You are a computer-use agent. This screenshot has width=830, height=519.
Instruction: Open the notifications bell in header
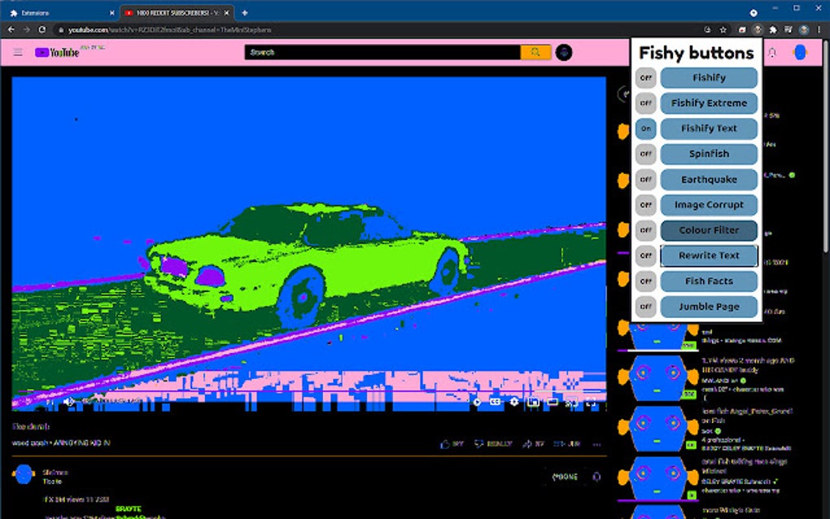(x=772, y=52)
